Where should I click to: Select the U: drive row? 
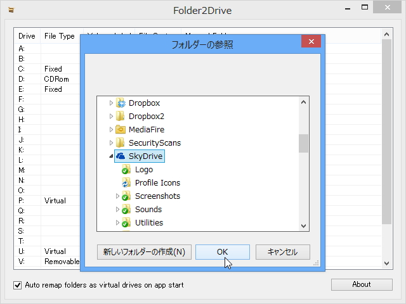click(47, 251)
